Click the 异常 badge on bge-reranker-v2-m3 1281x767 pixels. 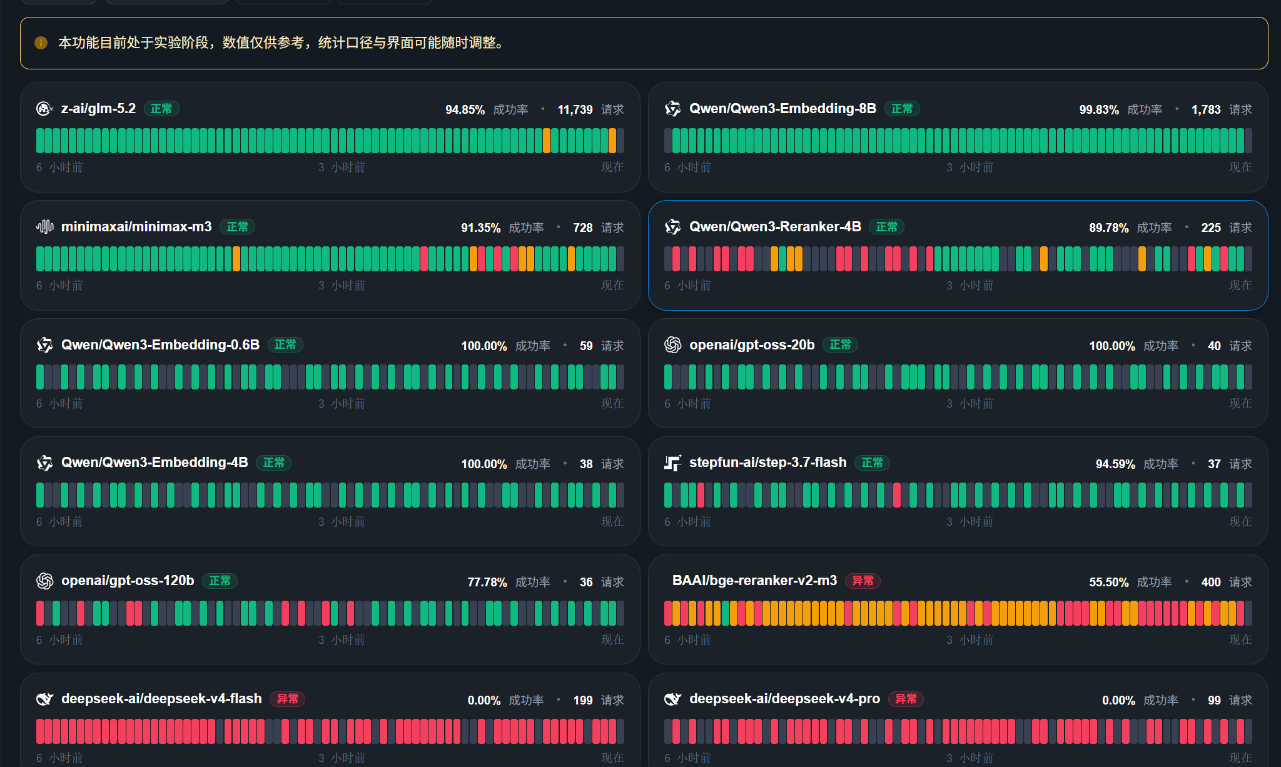(863, 581)
